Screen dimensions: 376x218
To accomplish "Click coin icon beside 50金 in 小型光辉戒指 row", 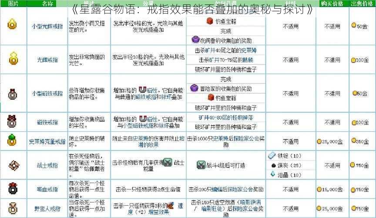I will (x=354, y=25).
